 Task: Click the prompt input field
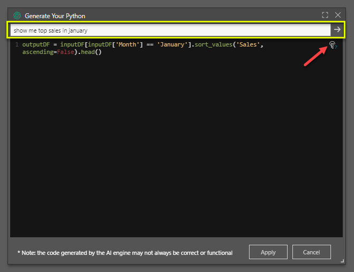tap(170, 30)
